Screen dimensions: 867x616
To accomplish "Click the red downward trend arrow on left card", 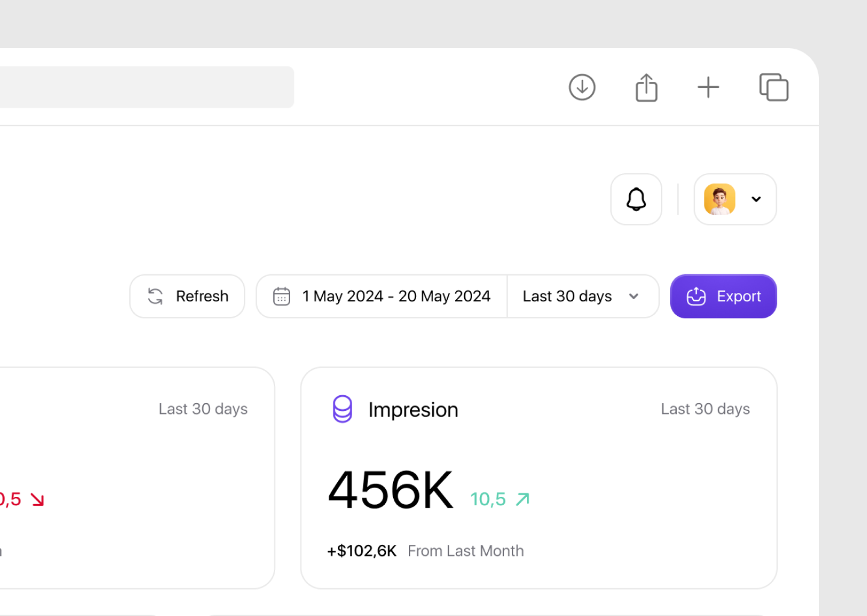I will 38,499.
